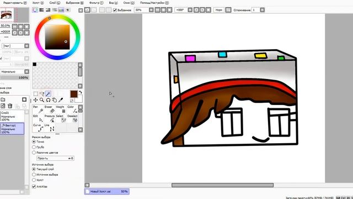Show the color mixer panel

click(x=55, y=10)
